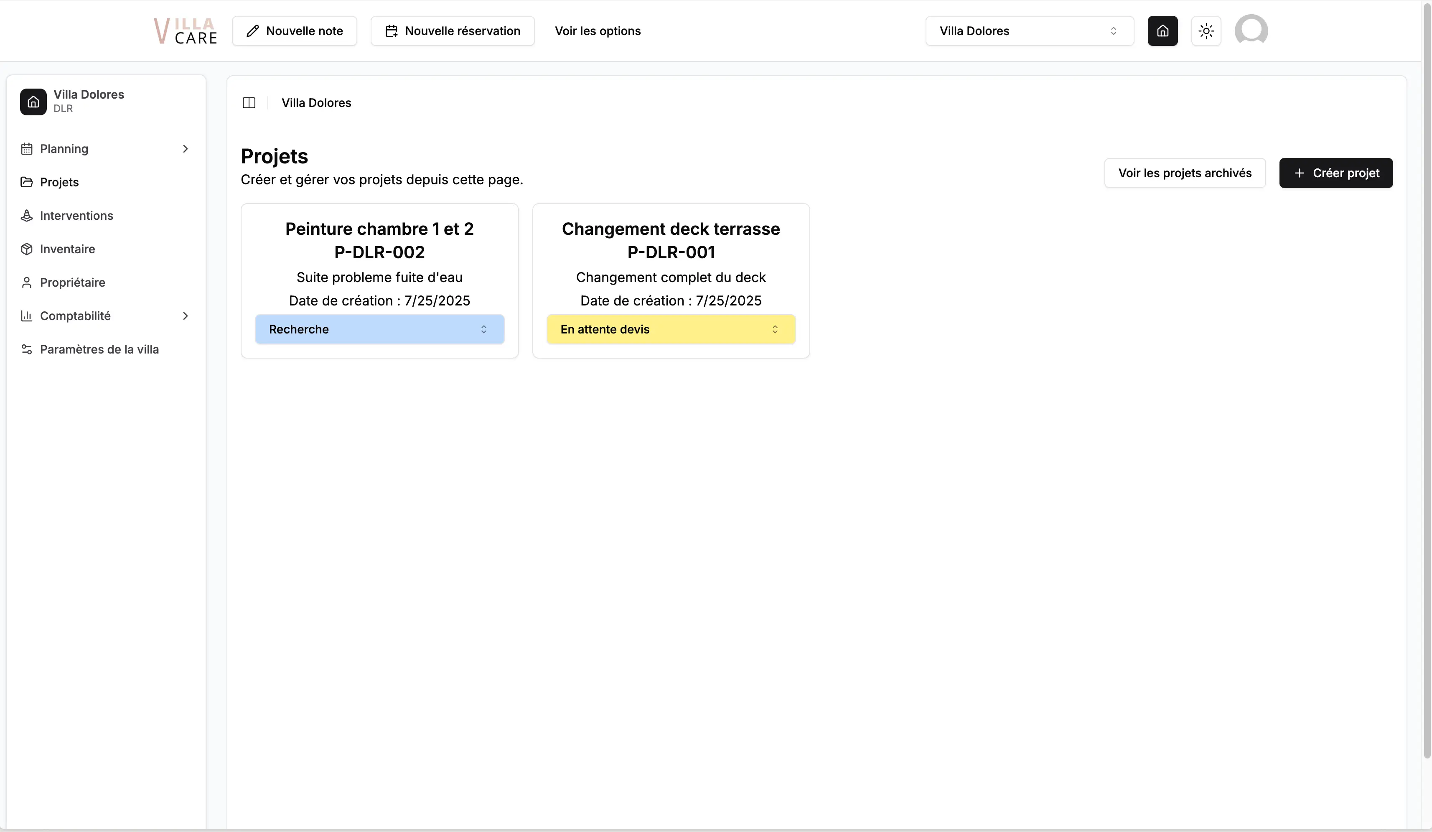This screenshot has height=832, width=1432.
Task: Click the Paramètres de la villa sliders icon
Action: [x=27, y=349]
